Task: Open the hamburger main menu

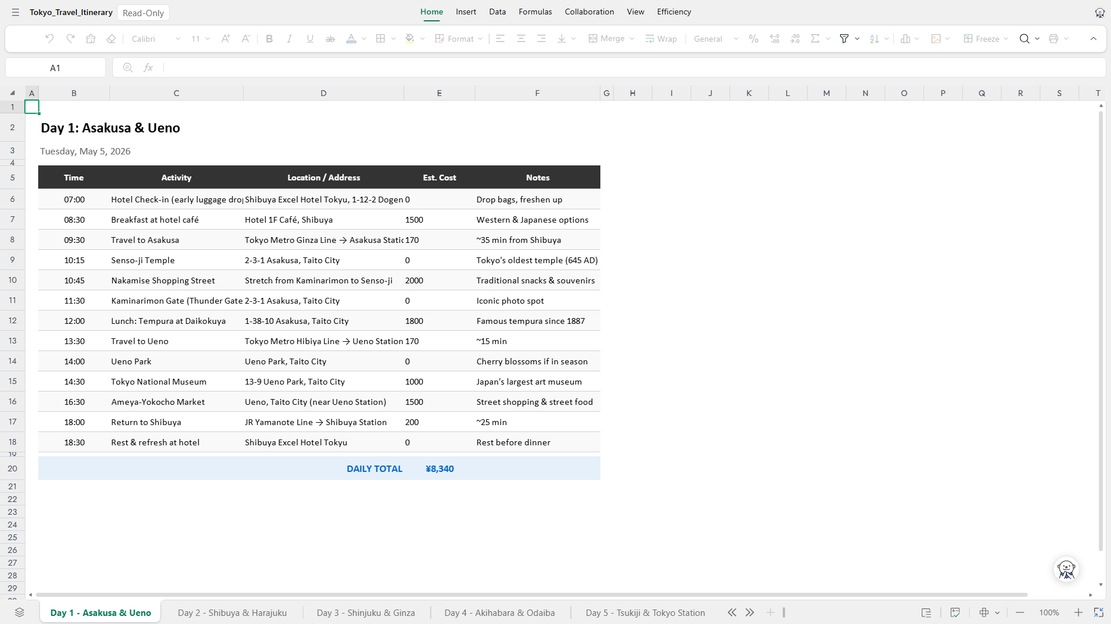Action: click(x=16, y=12)
